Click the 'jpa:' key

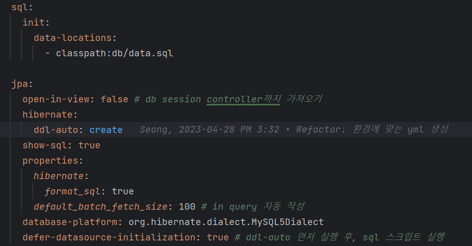tap(22, 84)
